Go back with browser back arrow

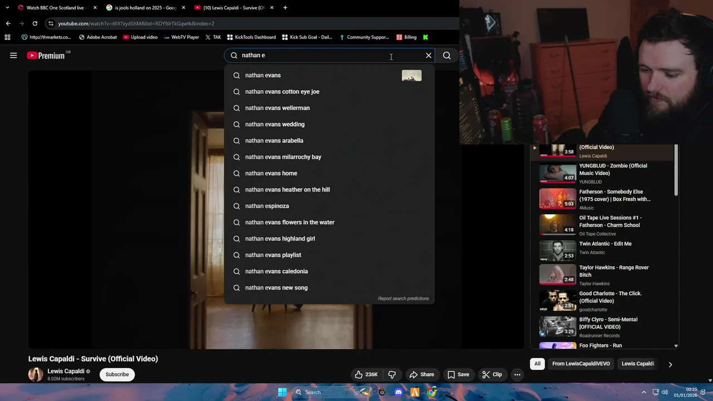click(x=8, y=23)
